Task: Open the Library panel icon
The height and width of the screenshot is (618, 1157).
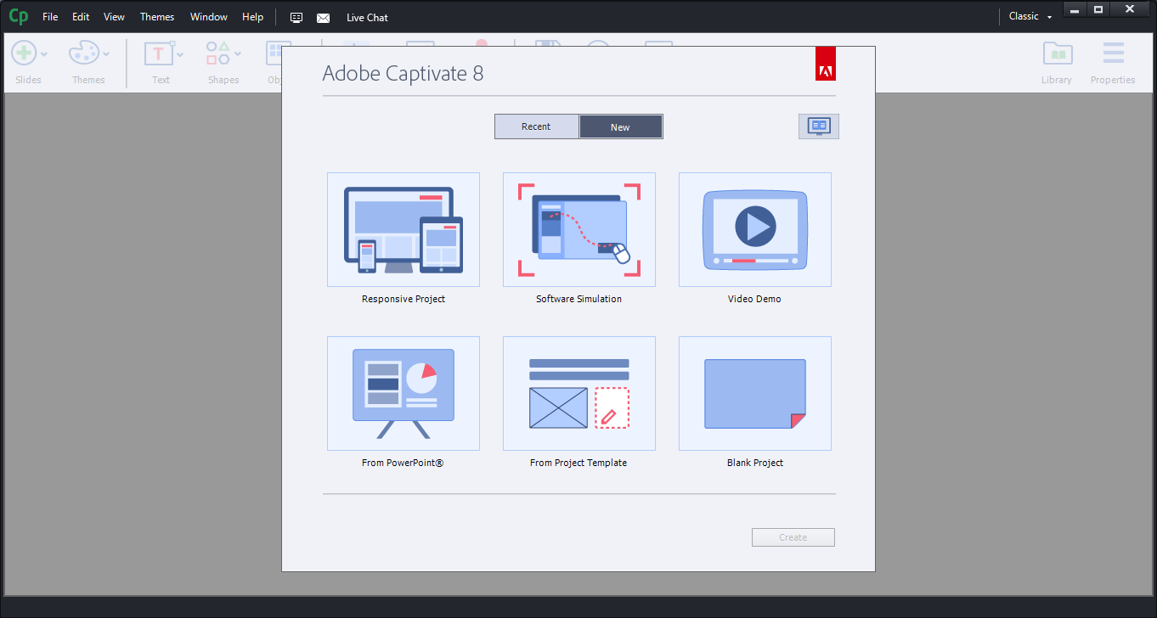Action: click(1057, 53)
